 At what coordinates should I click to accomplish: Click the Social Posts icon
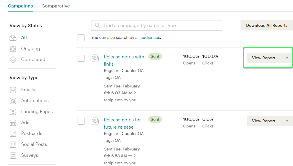click(13, 144)
